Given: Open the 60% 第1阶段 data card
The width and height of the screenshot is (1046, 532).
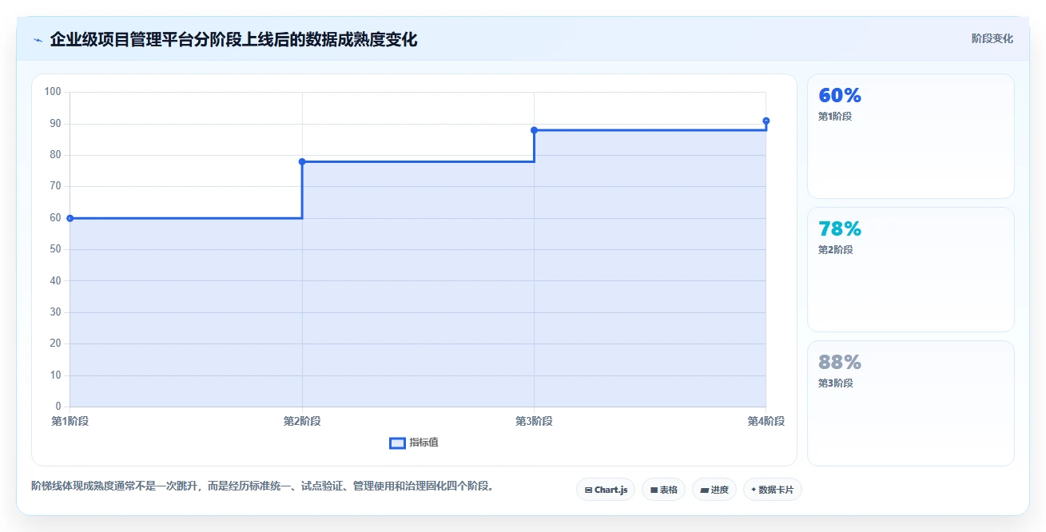Looking at the screenshot, I should tap(911, 136).
